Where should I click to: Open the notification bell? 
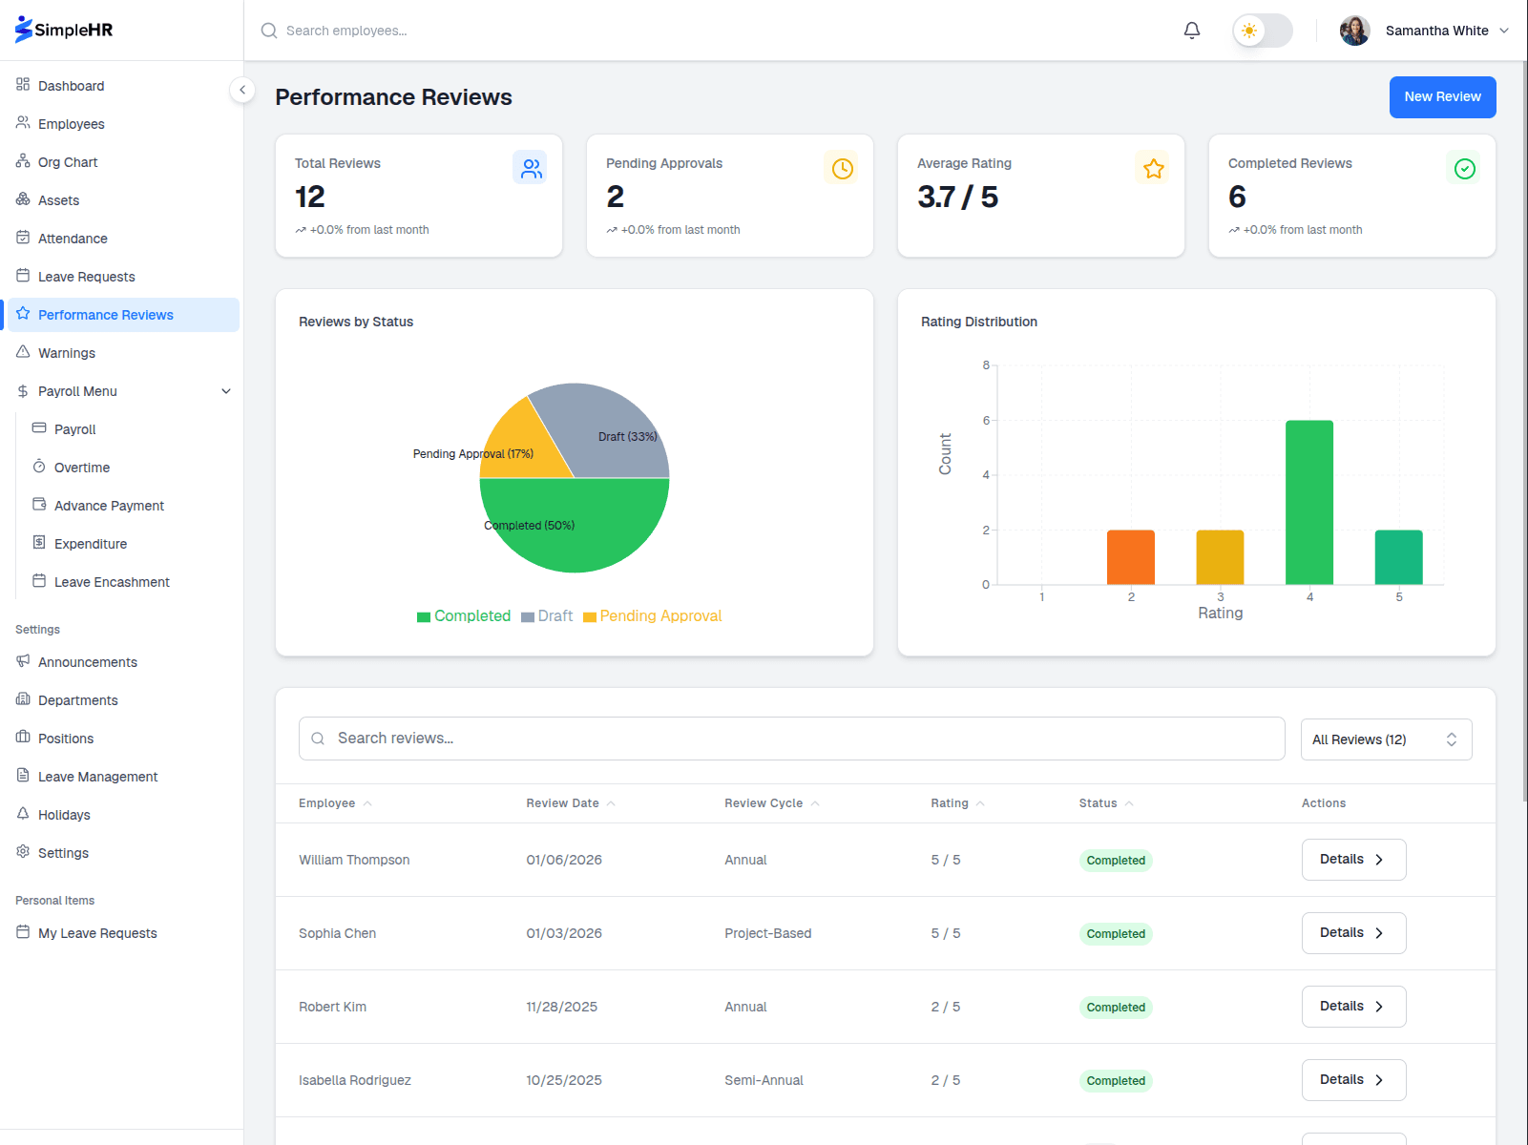click(x=1191, y=30)
